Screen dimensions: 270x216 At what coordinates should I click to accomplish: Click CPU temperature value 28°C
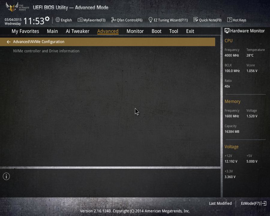(250, 55)
